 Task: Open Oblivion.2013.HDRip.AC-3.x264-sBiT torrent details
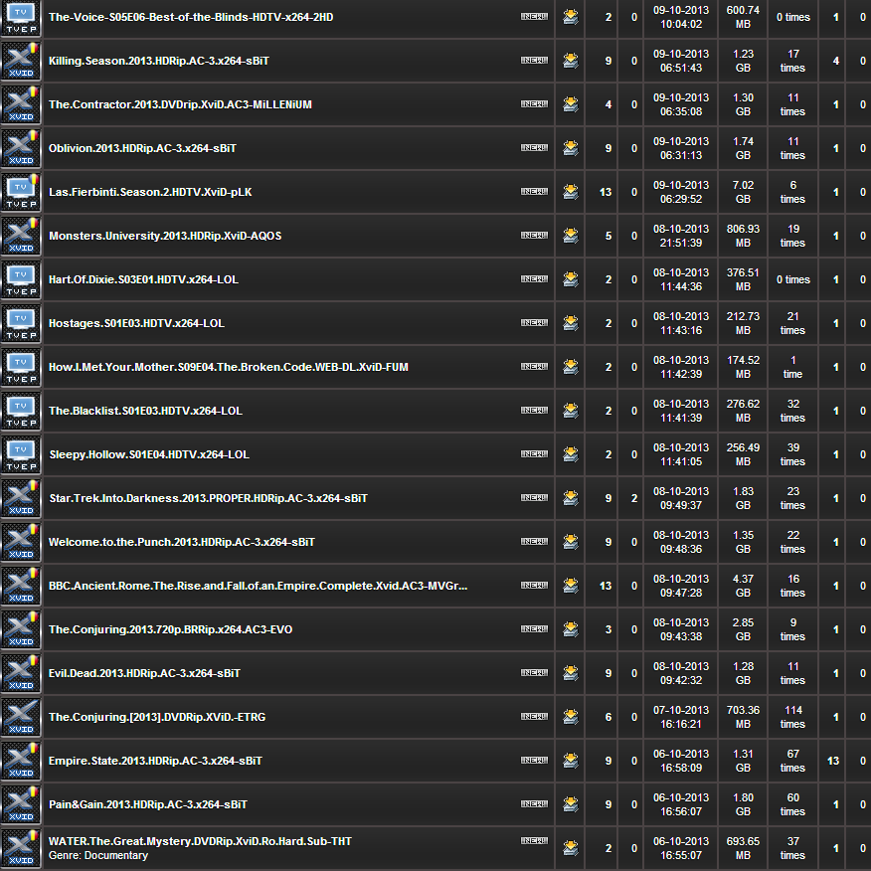[x=142, y=148]
